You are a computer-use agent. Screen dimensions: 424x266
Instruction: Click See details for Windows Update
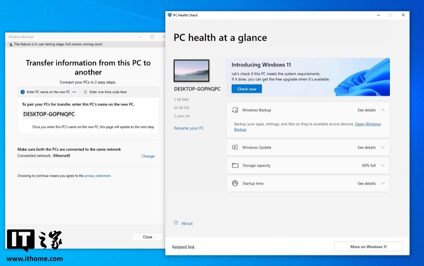tap(367, 148)
